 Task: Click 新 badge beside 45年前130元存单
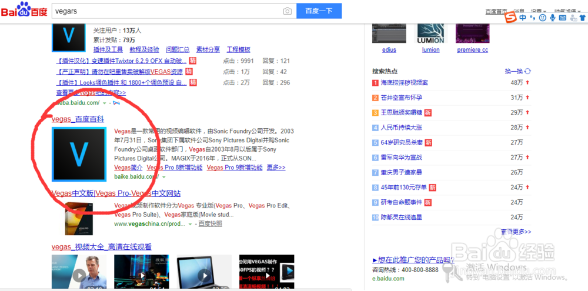432,187
